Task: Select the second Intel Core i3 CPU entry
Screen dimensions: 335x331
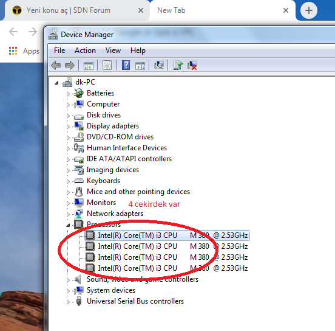Action: pos(167,246)
